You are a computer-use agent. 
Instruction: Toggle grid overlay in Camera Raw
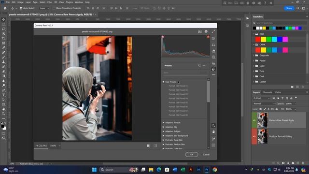tap(213, 145)
